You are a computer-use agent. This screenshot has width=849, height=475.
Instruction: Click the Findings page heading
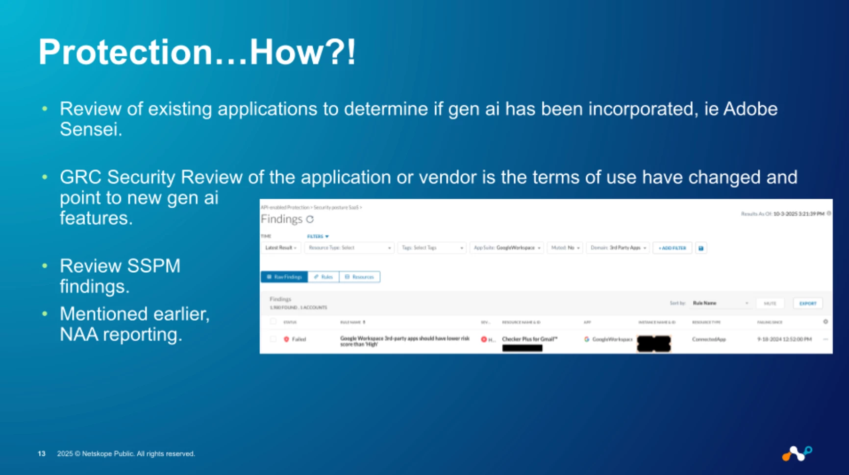pos(281,219)
